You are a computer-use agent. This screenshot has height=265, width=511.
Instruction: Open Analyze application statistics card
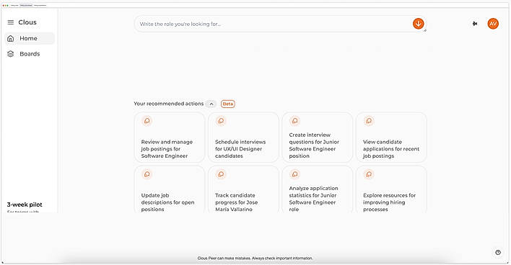click(318, 189)
